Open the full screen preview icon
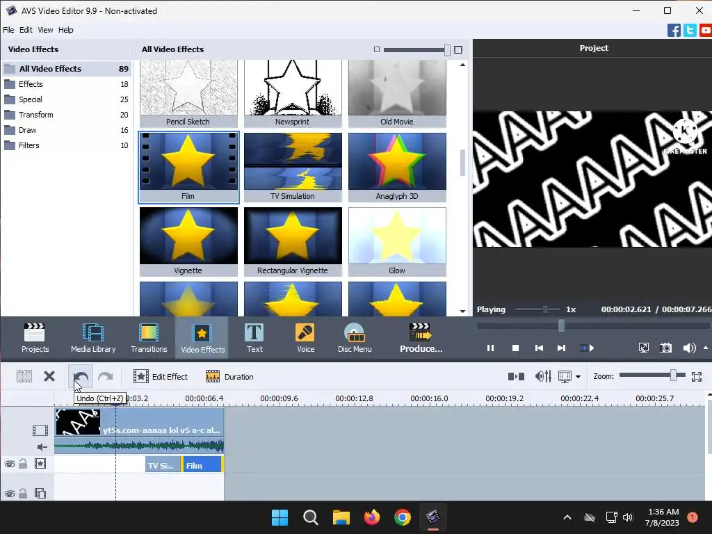This screenshot has height=534, width=712. (643, 348)
